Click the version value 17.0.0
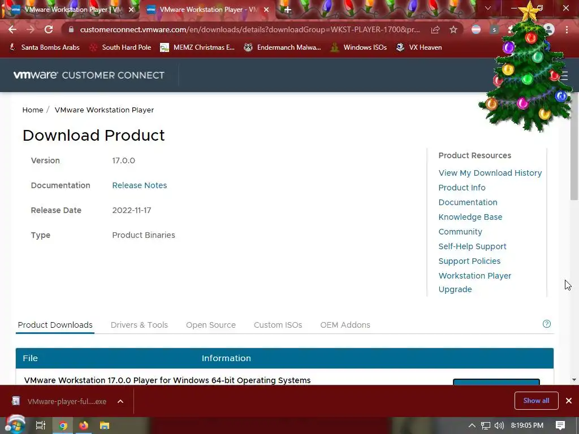579x434 pixels. click(123, 161)
